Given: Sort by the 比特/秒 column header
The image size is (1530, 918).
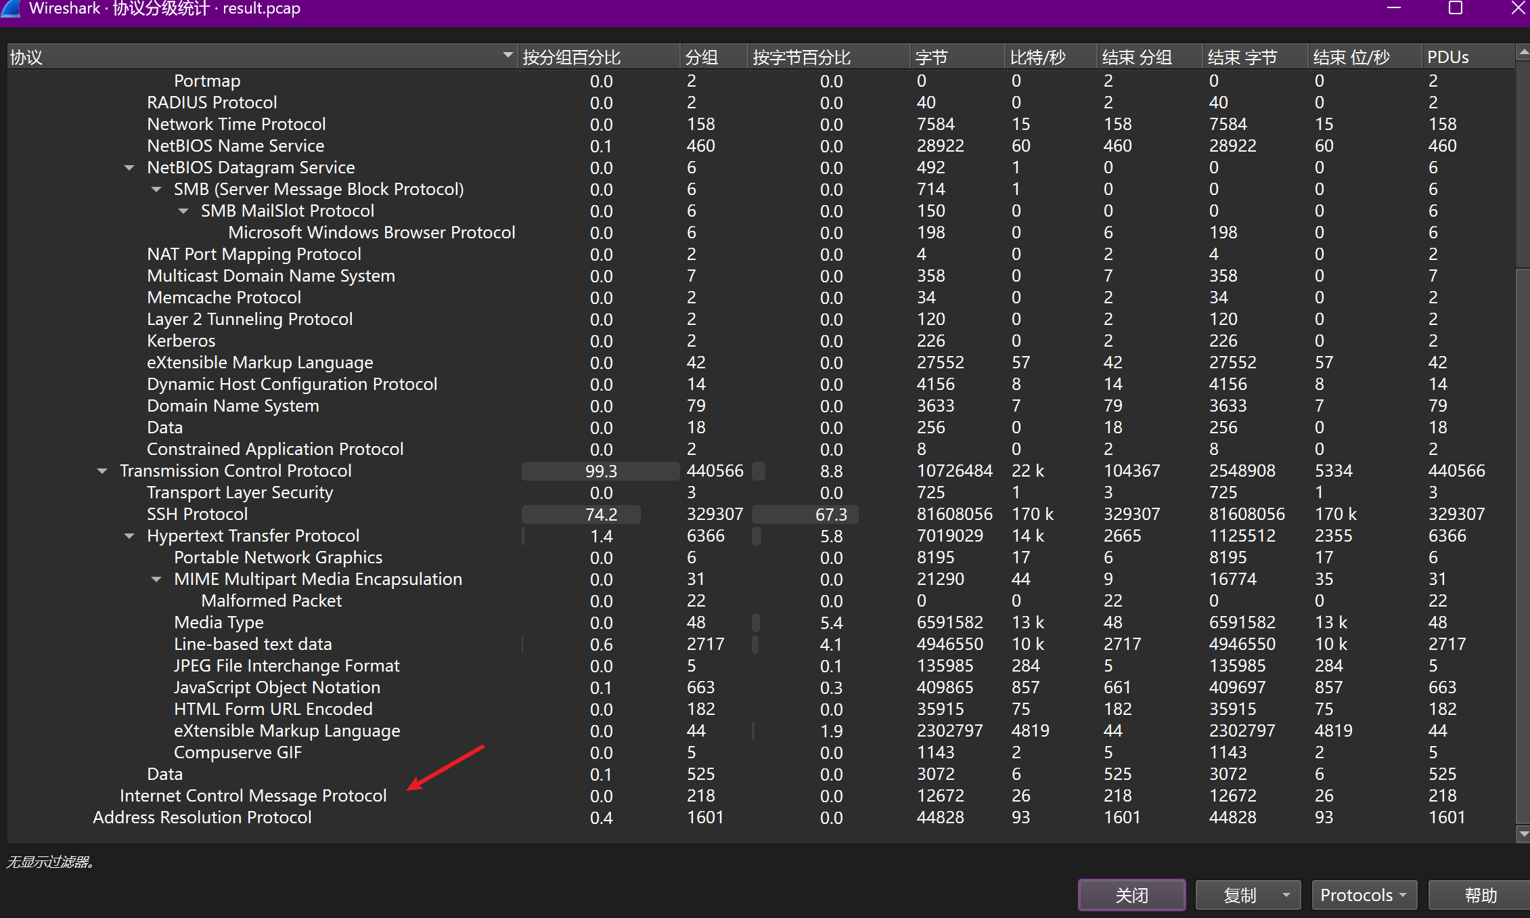Looking at the screenshot, I should point(1037,58).
